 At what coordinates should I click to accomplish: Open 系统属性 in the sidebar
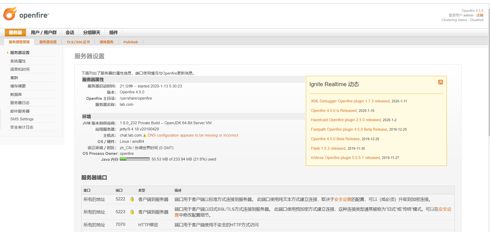coord(18,61)
